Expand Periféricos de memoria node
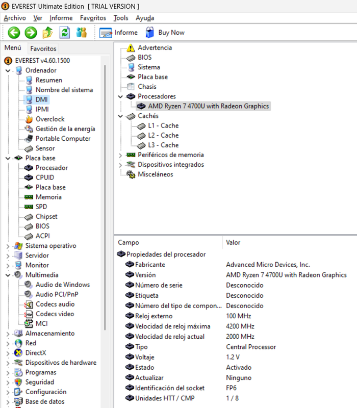Image resolution: width=357 pixels, height=408 pixels. [120, 155]
